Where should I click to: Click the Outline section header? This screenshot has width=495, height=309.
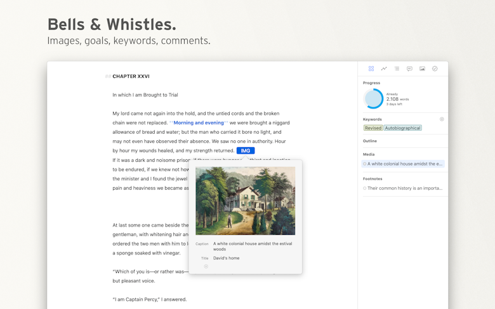(370, 141)
